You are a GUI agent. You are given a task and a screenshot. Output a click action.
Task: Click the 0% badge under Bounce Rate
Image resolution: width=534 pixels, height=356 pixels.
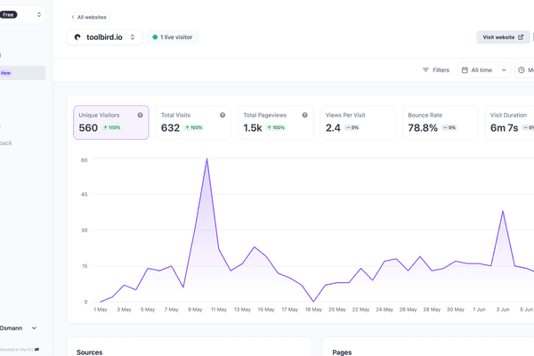point(449,128)
